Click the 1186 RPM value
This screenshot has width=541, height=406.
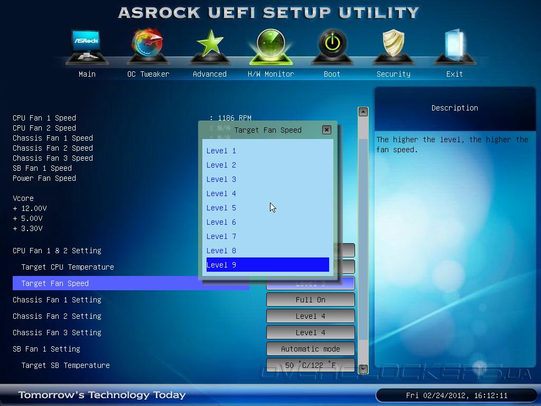click(x=235, y=118)
